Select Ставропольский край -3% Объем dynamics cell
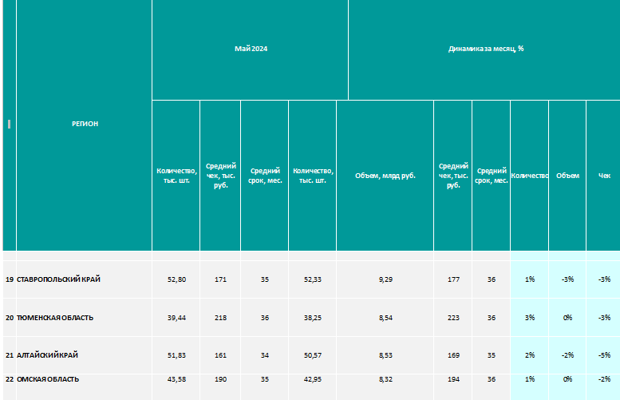Screen dimensions: 620x400 point(567,279)
